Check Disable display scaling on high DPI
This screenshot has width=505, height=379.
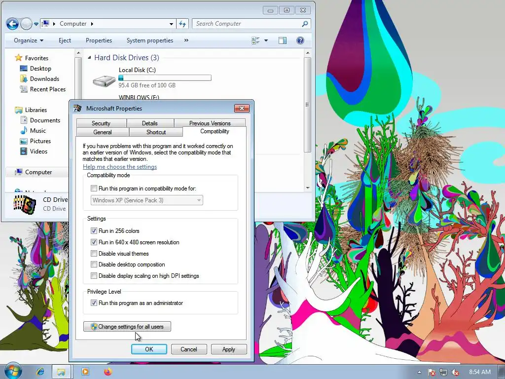pos(94,275)
